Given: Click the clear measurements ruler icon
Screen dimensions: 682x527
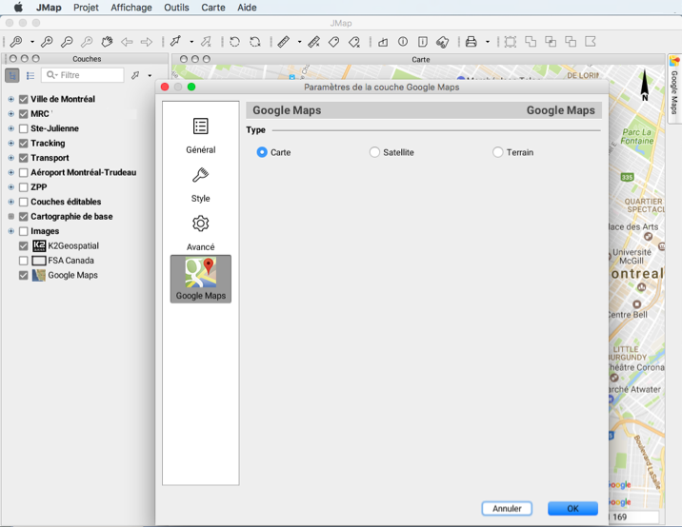Looking at the screenshot, I should [x=313, y=42].
